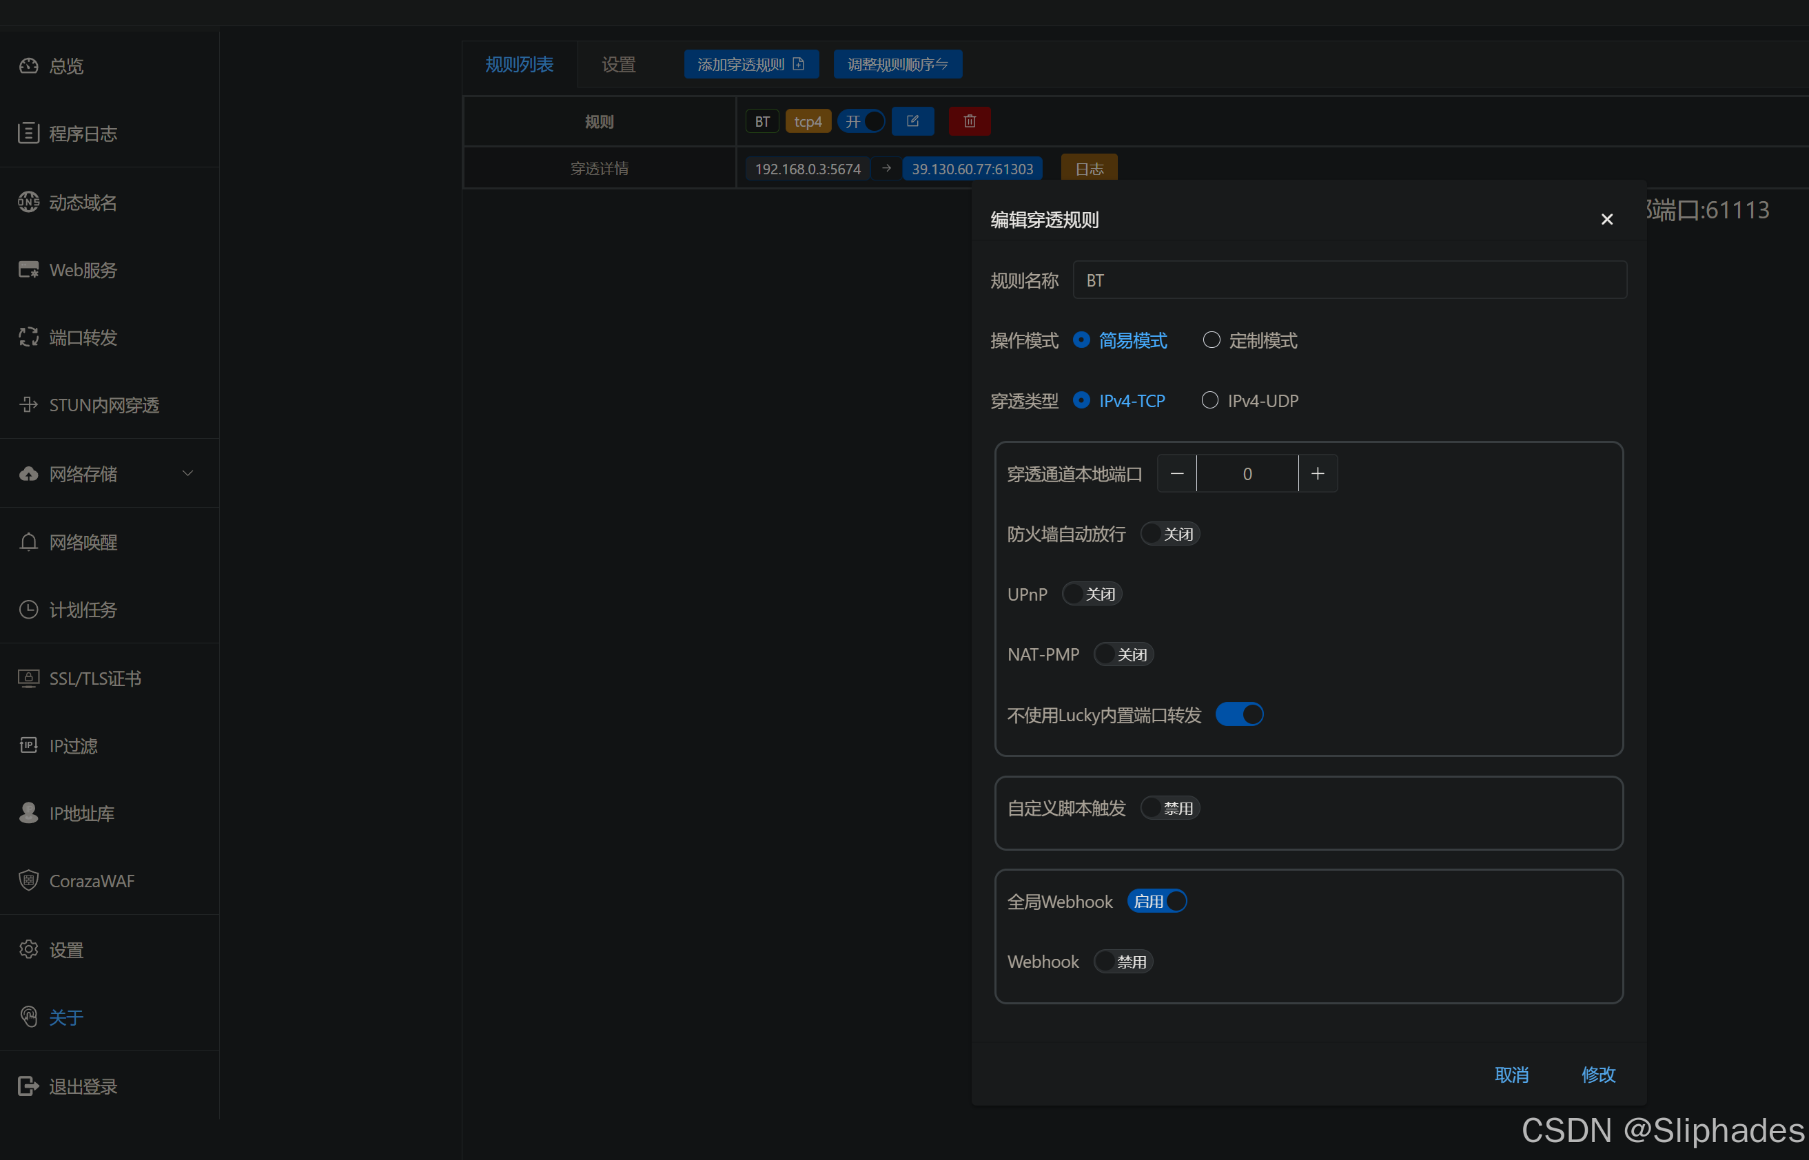Click the 添加穿透规则 button
This screenshot has height=1160, width=1809.
tap(750, 65)
